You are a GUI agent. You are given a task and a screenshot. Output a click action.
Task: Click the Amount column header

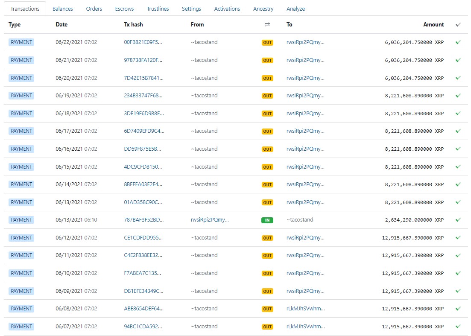(x=433, y=24)
